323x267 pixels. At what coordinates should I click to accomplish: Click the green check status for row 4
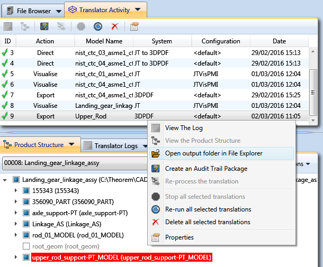coord(5,63)
